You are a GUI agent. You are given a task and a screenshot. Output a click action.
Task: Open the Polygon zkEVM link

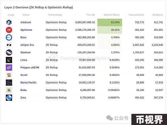(30, 68)
